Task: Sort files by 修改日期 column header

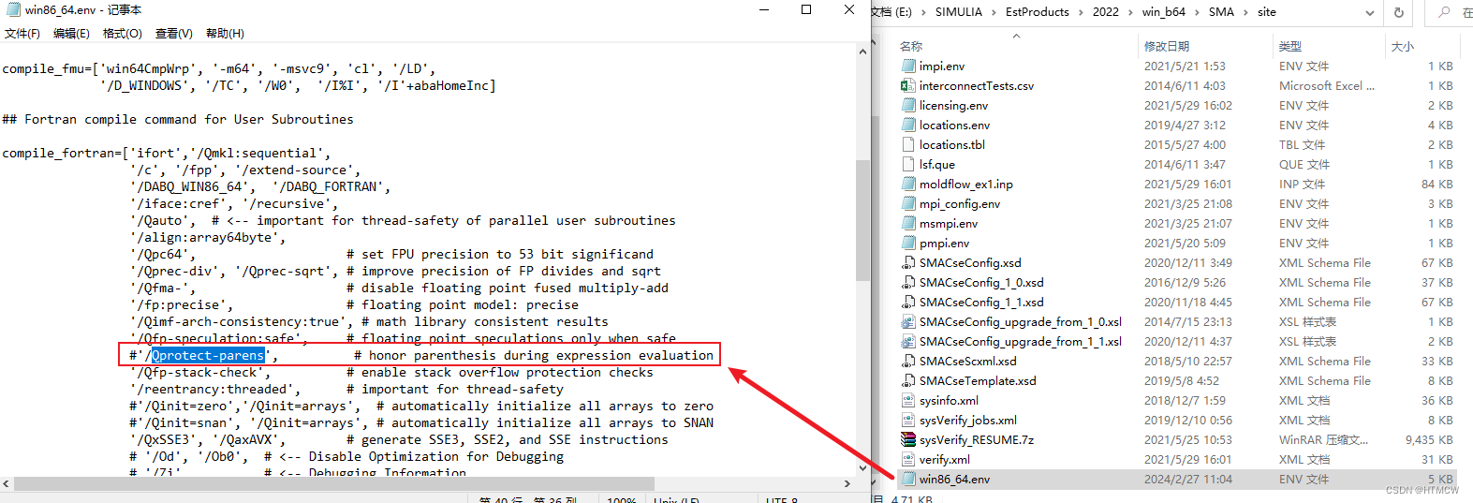Action: pos(1166,46)
